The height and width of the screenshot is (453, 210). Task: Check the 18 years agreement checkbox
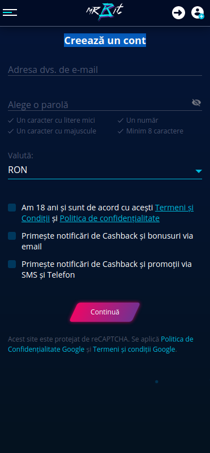point(12,208)
